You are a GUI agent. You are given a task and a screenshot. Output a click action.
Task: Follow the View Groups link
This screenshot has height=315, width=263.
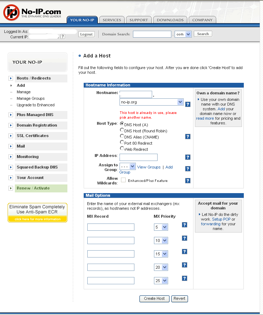(x=149, y=167)
